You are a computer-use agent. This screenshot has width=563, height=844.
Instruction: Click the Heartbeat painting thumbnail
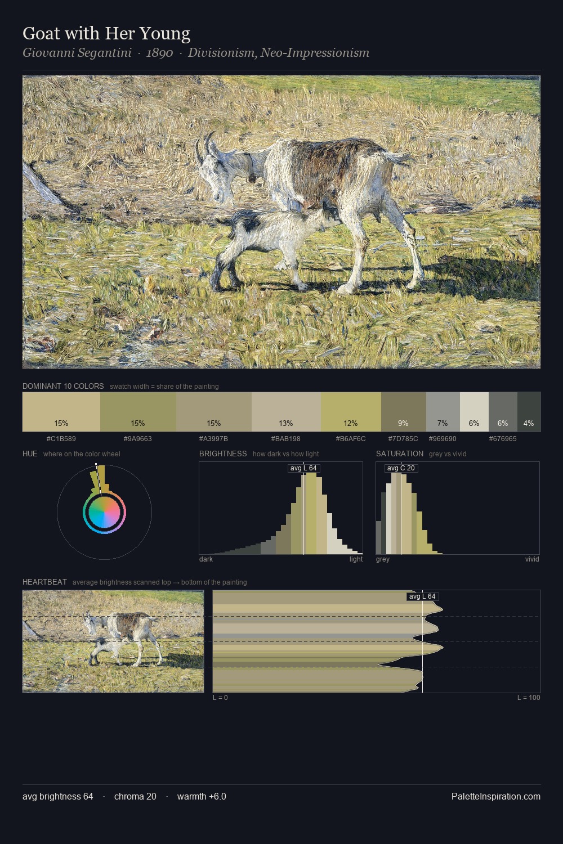coord(113,641)
